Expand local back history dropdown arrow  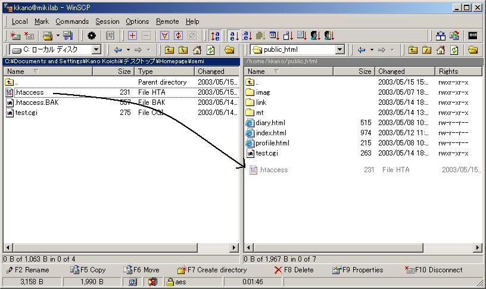point(128,50)
